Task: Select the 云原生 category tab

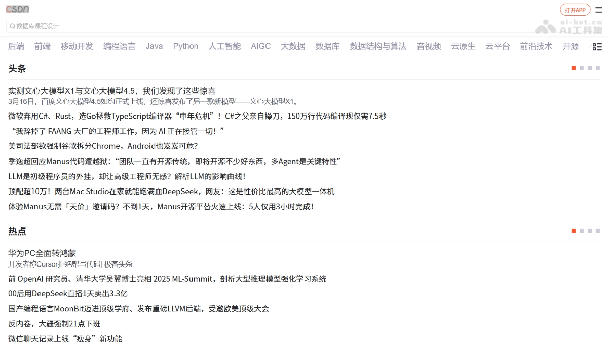Action: [464, 46]
